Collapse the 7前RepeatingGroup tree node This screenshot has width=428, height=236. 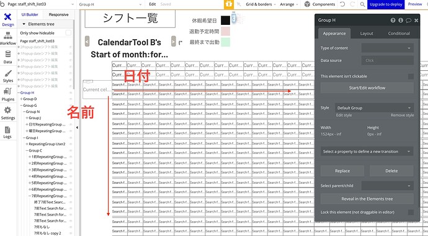pos(30,196)
